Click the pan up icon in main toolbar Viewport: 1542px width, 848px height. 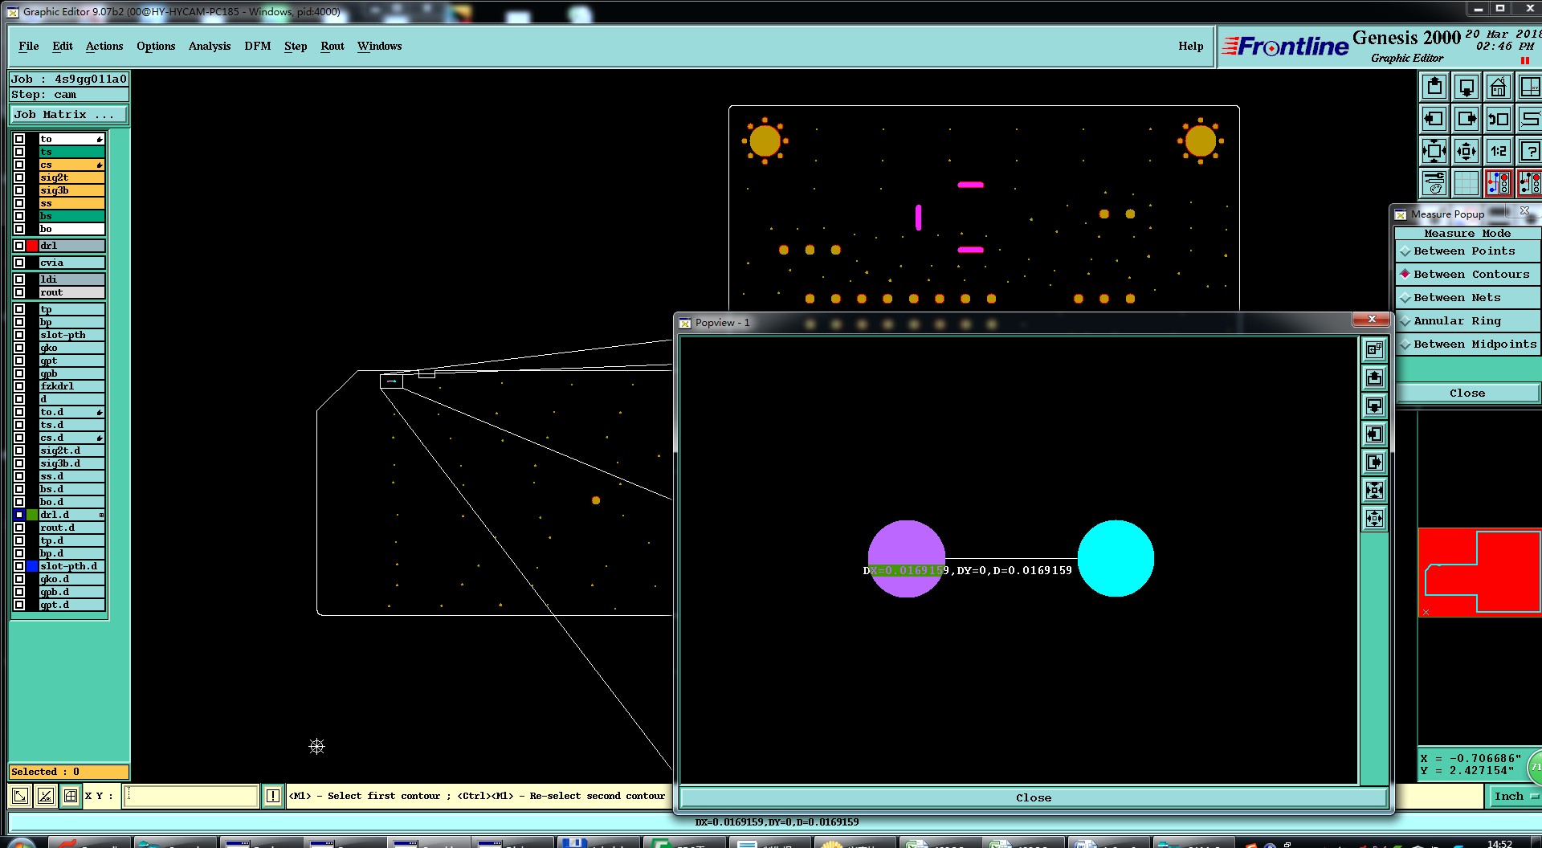click(x=1434, y=87)
